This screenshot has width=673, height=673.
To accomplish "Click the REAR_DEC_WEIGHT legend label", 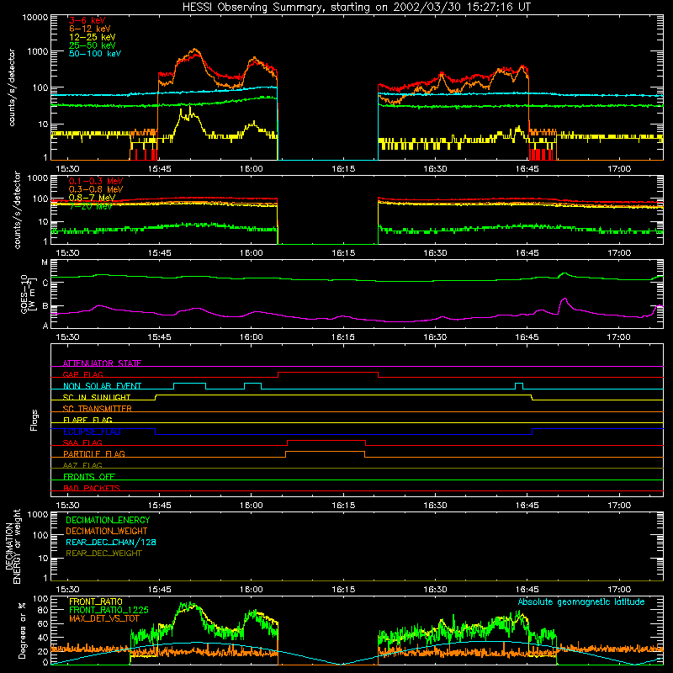I will tap(103, 554).
